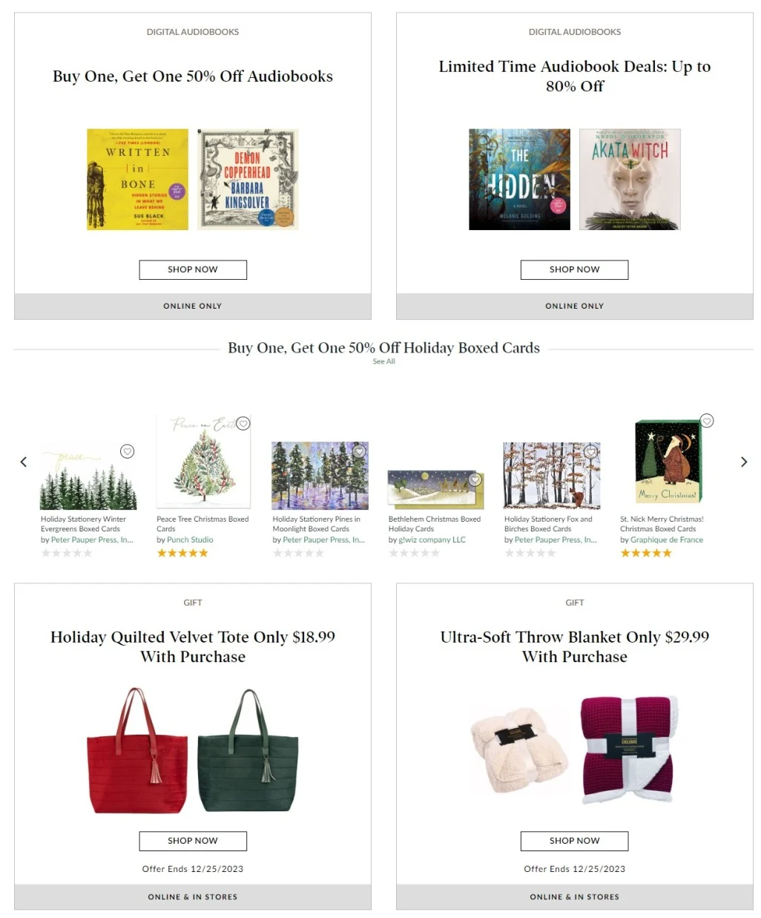This screenshot has width=761, height=918.
Task: Show previous holiday boxed cards with left arrow
Action: pyautogui.click(x=24, y=462)
